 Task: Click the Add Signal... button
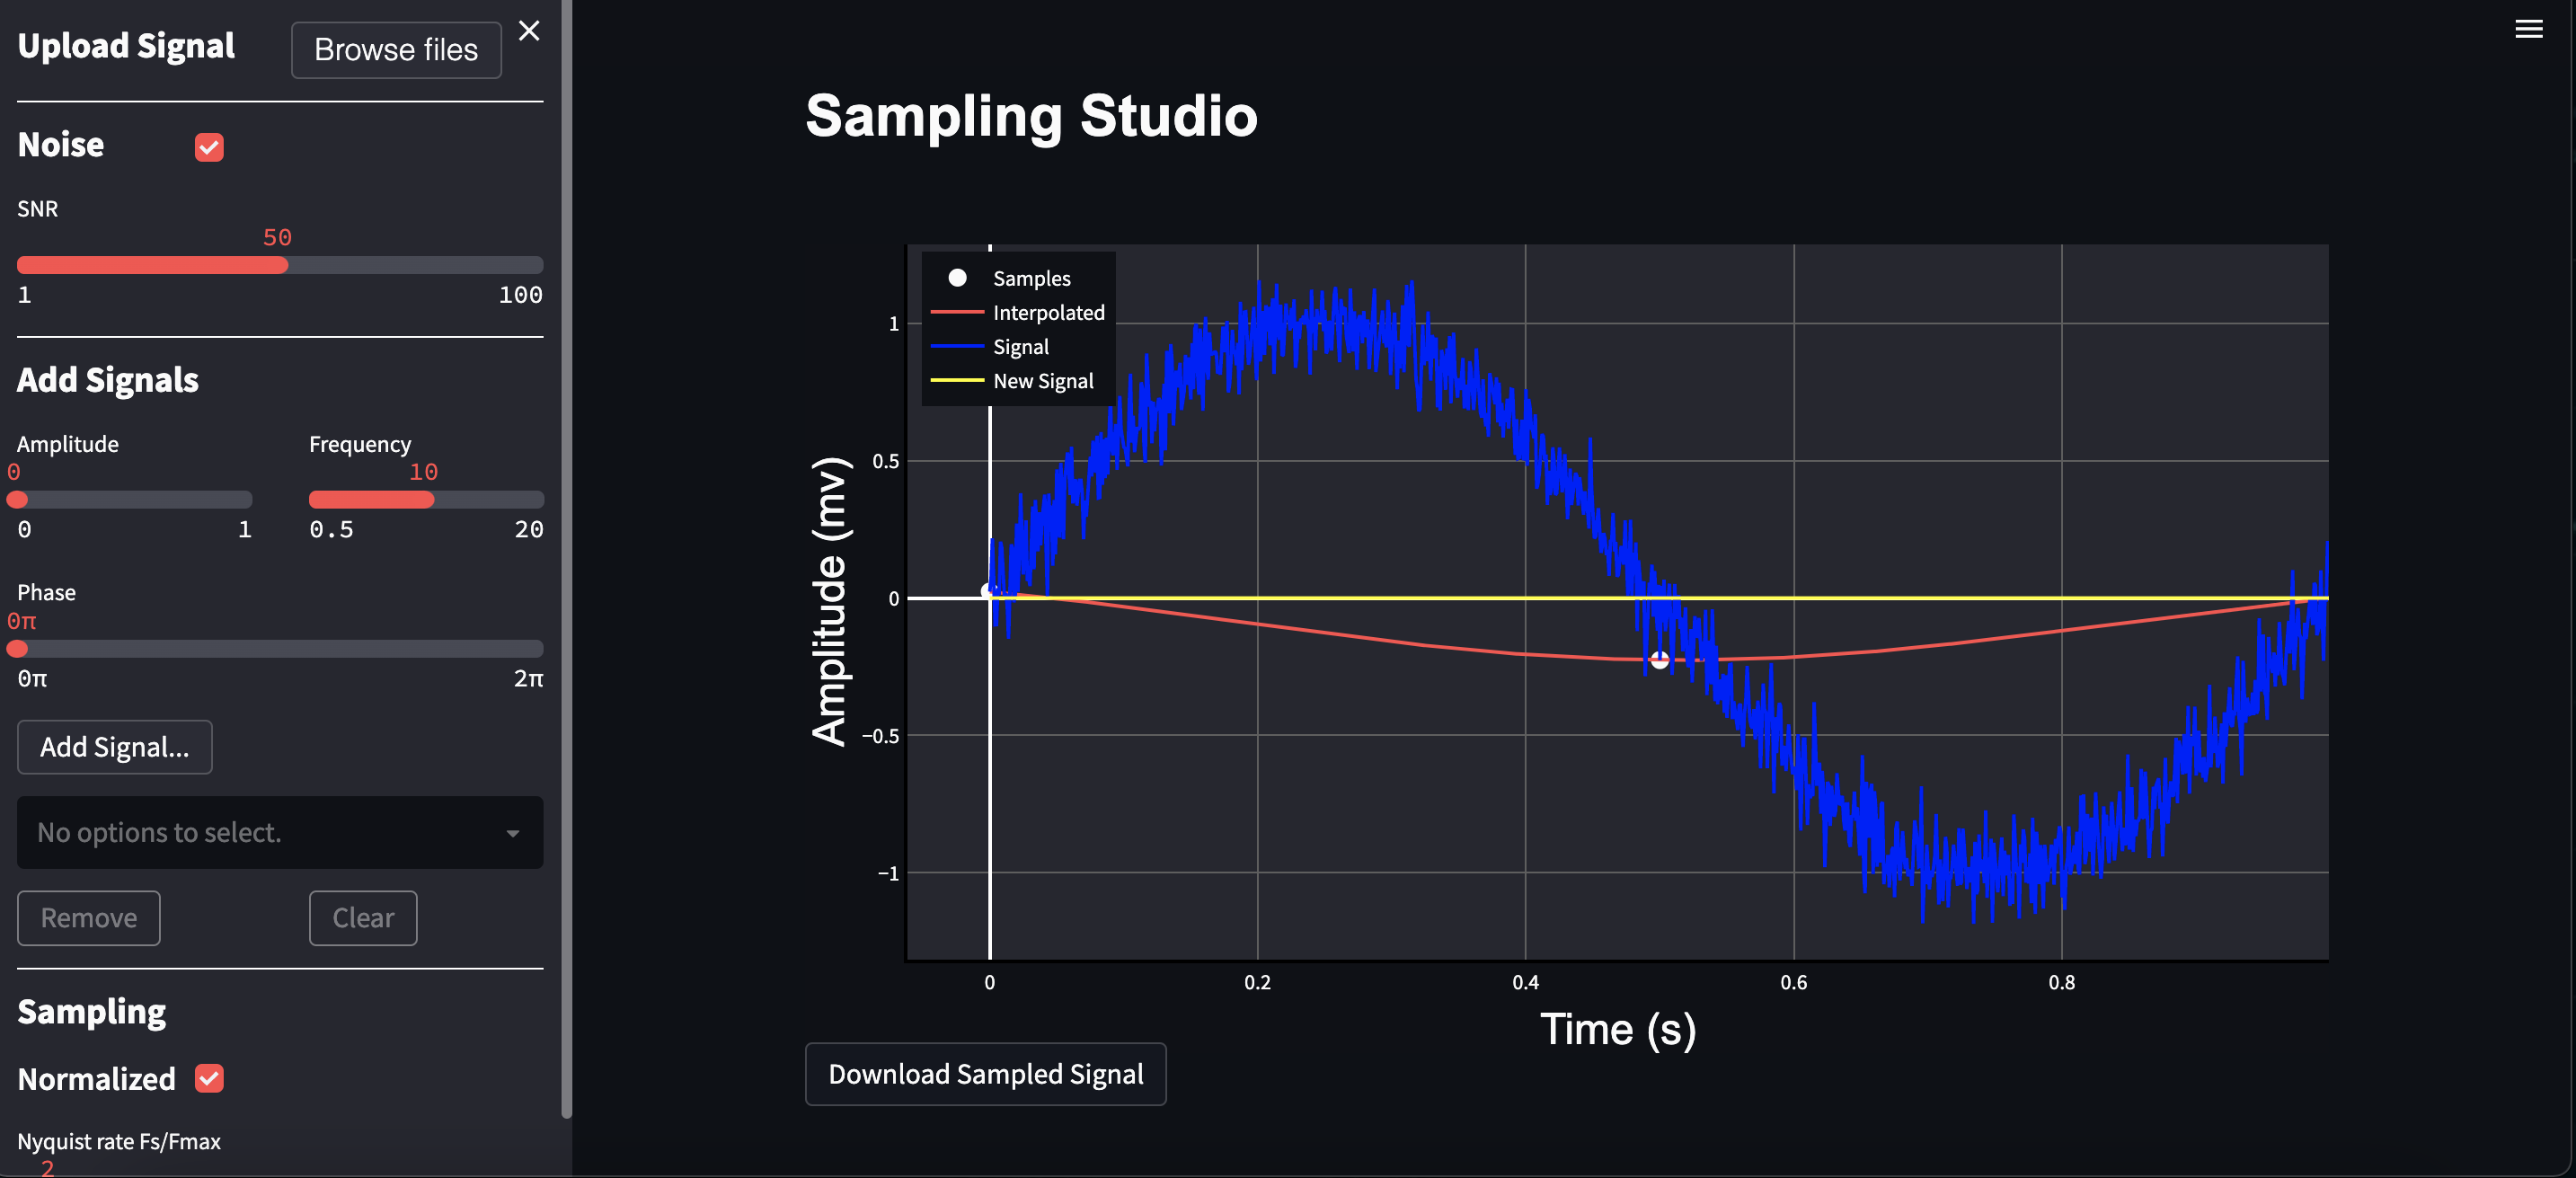click(113, 746)
